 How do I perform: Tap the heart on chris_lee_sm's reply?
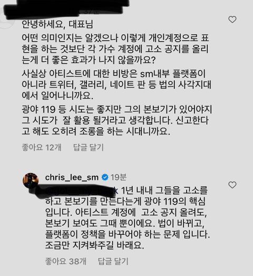232,185
